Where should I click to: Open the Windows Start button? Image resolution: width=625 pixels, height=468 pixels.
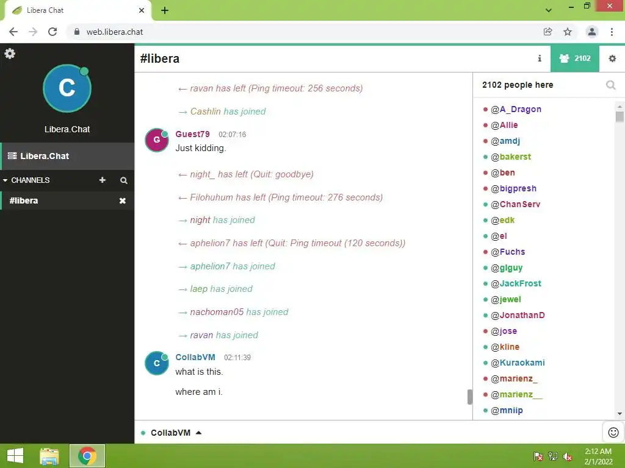point(15,456)
